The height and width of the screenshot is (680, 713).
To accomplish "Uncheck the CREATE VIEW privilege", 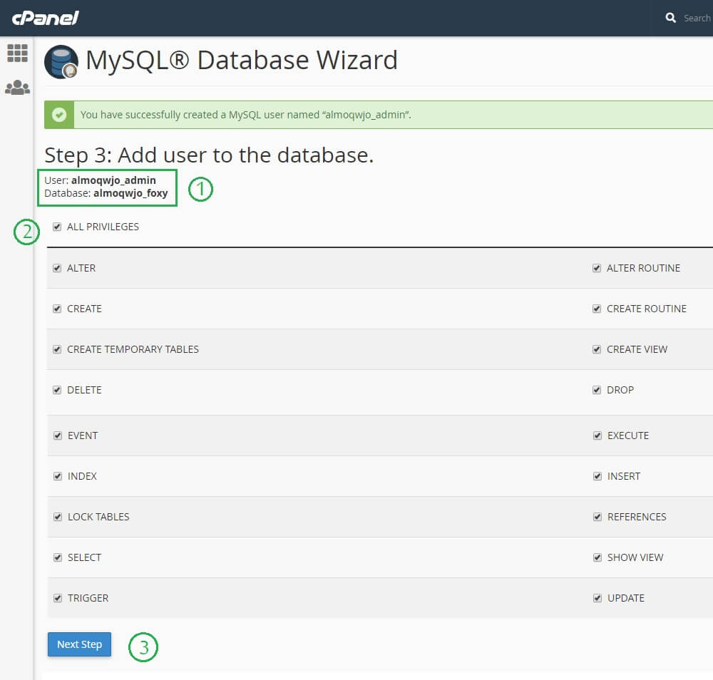I will (x=597, y=349).
